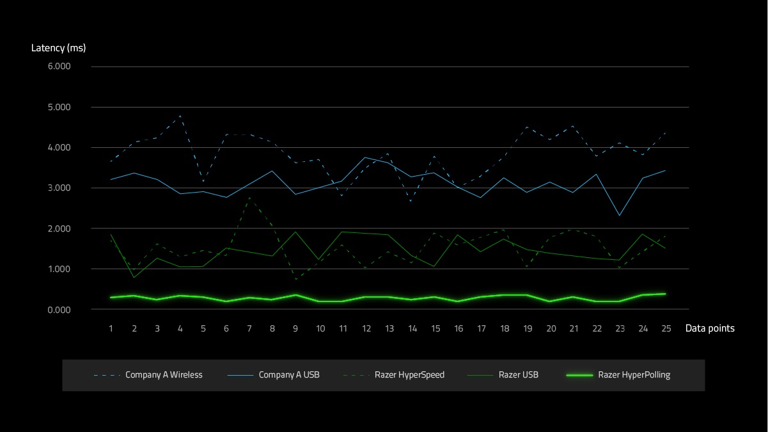Select the 0.000 label on latency axis
The width and height of the screenshot is (768, 432).
point(58,310)
